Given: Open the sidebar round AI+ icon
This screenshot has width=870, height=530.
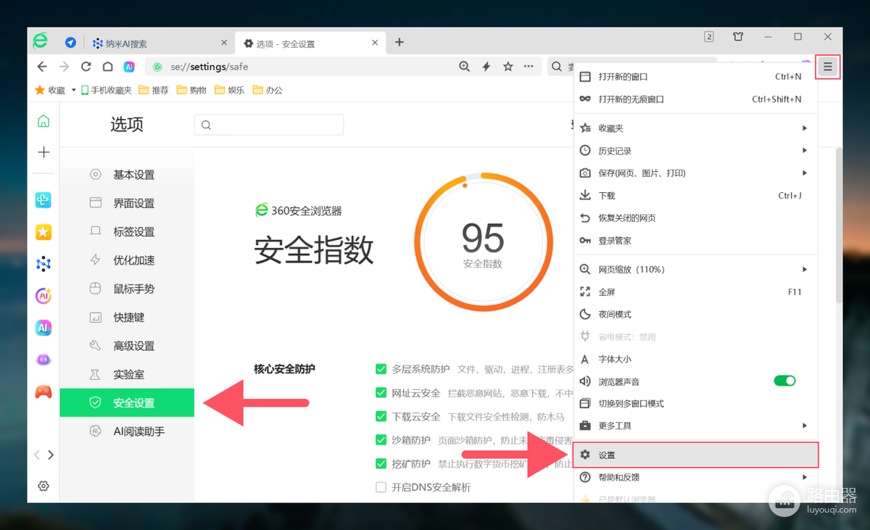Looking at the screenshot, I should point(43,296).
